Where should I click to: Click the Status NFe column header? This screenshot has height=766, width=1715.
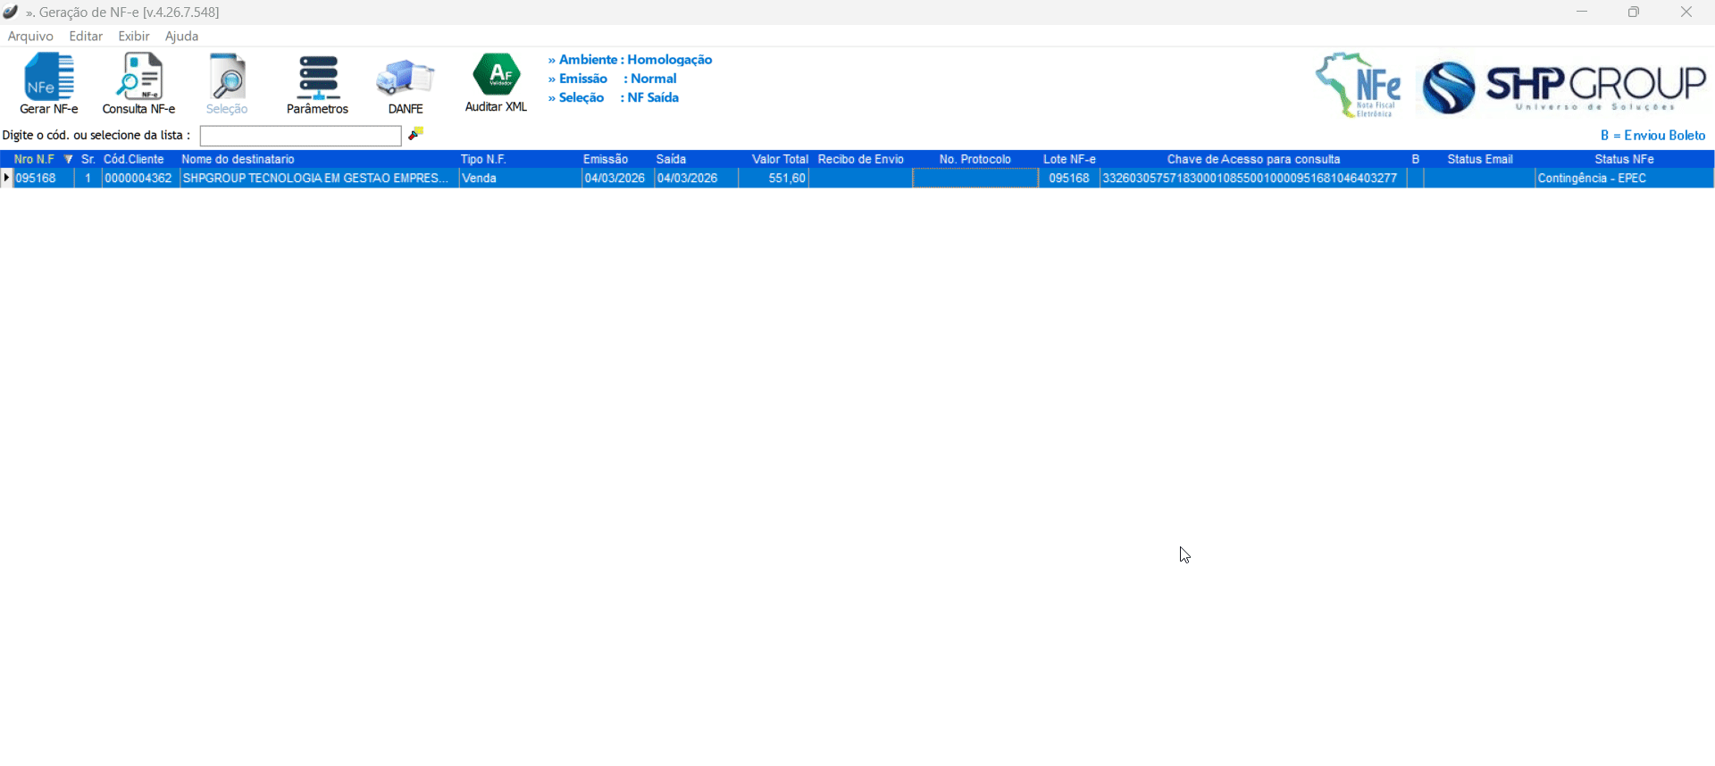click(x=1624, y=159)
